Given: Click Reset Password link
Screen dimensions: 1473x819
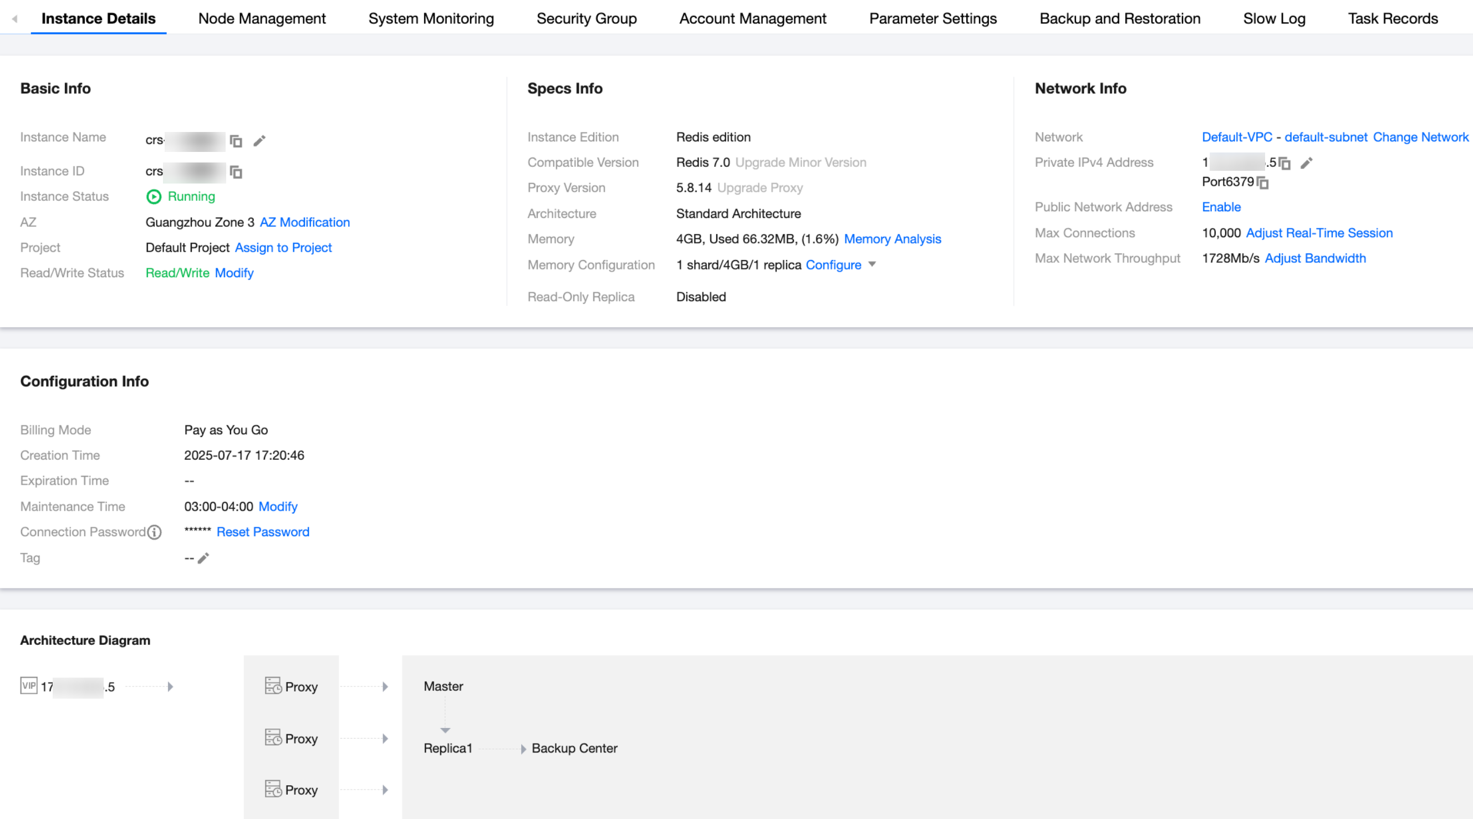Looking at the screenshot, I should click(262, 532).
